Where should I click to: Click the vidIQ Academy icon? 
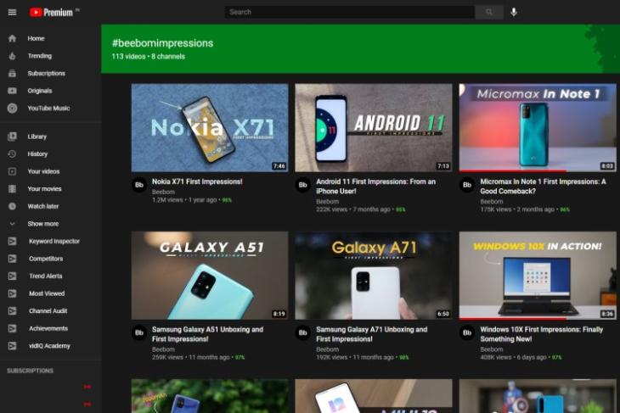(12, 345)
